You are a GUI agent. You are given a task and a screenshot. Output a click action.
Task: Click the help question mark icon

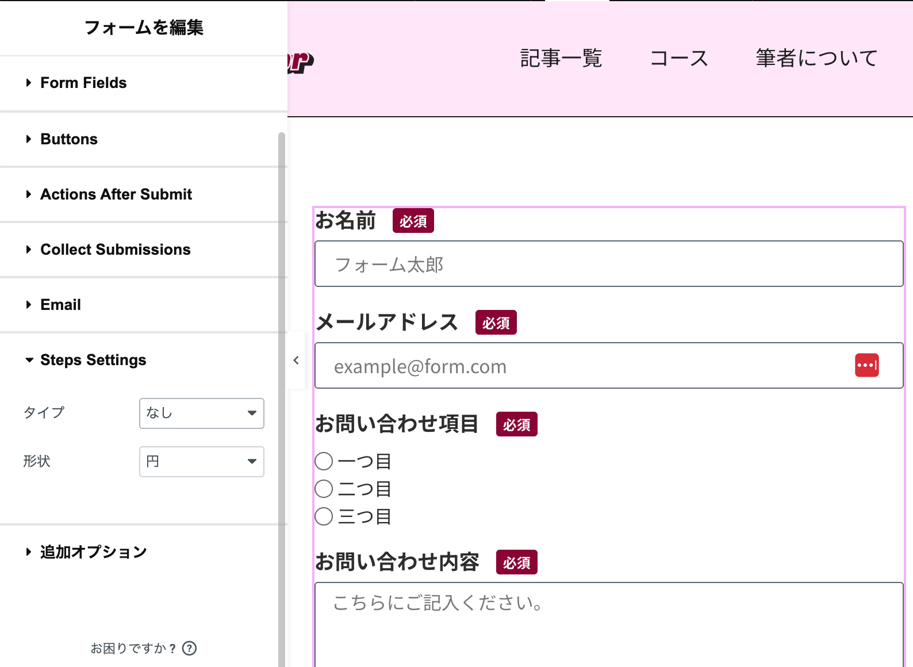pos(189,649)
